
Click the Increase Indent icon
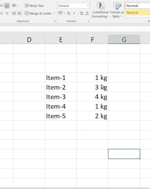(x=20, y=13)
